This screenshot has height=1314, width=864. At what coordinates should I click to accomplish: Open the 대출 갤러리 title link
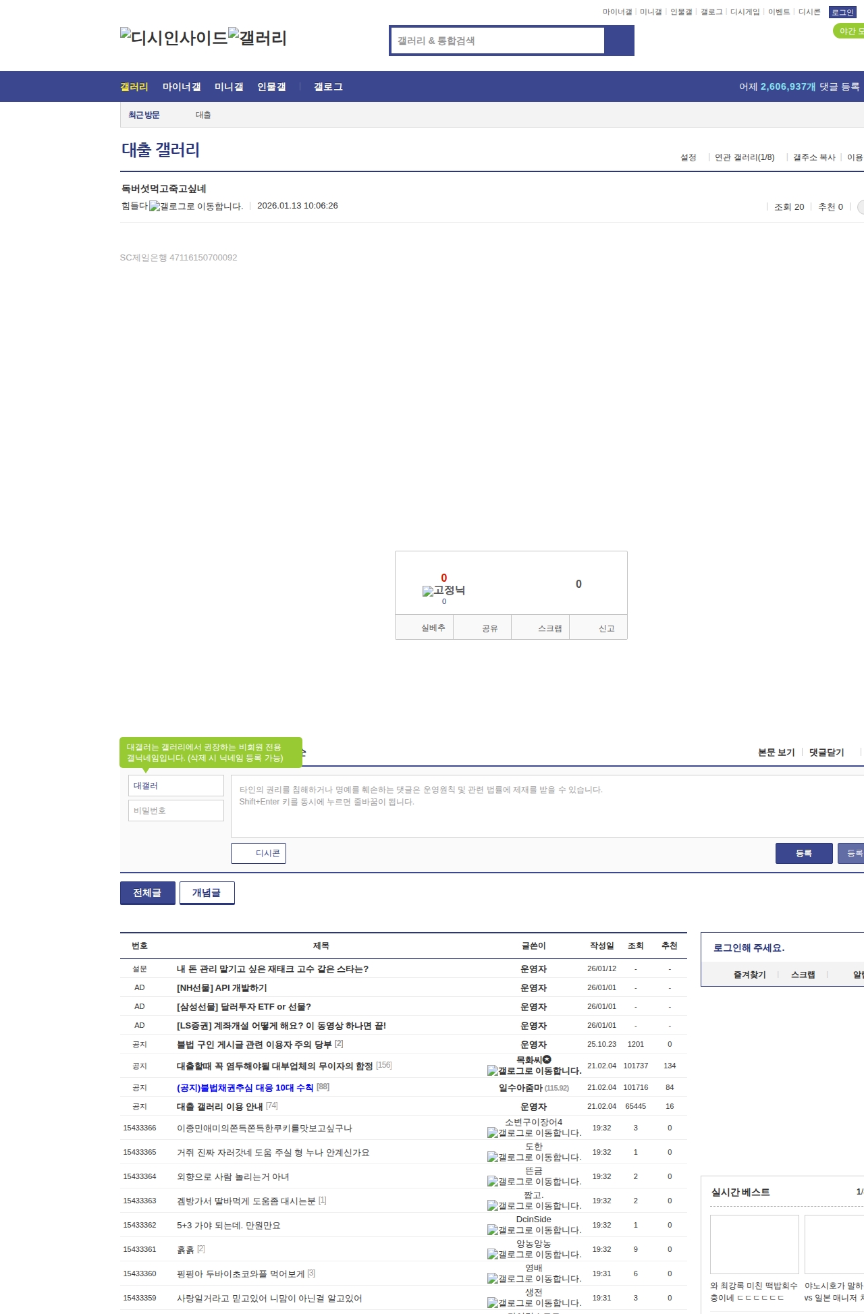tap(161, 150)
